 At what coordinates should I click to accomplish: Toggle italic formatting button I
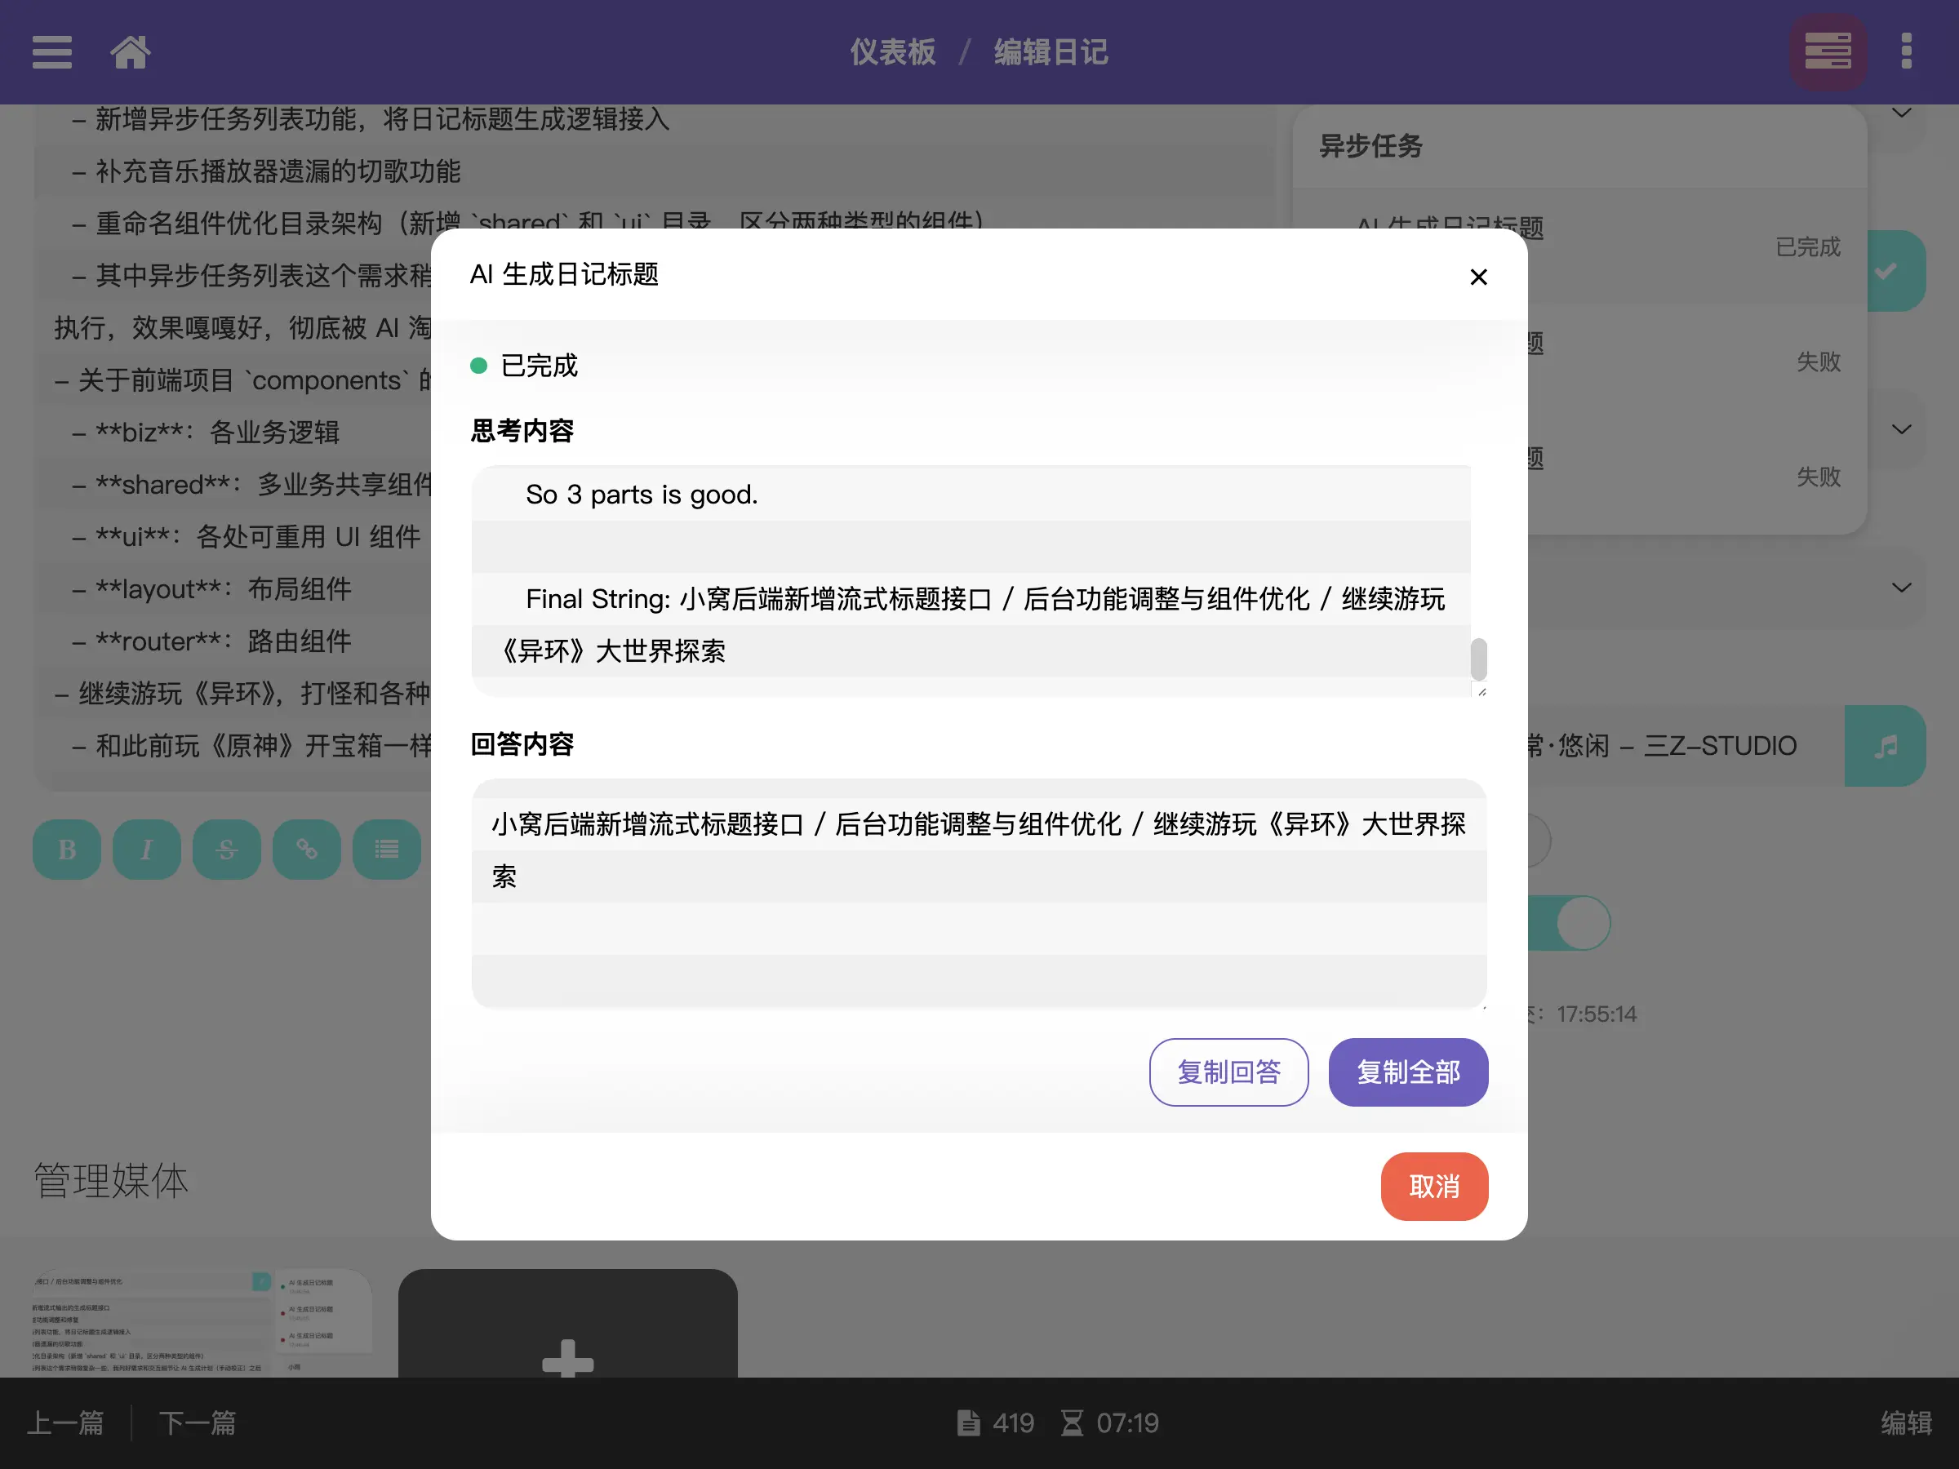click(146, 850)
